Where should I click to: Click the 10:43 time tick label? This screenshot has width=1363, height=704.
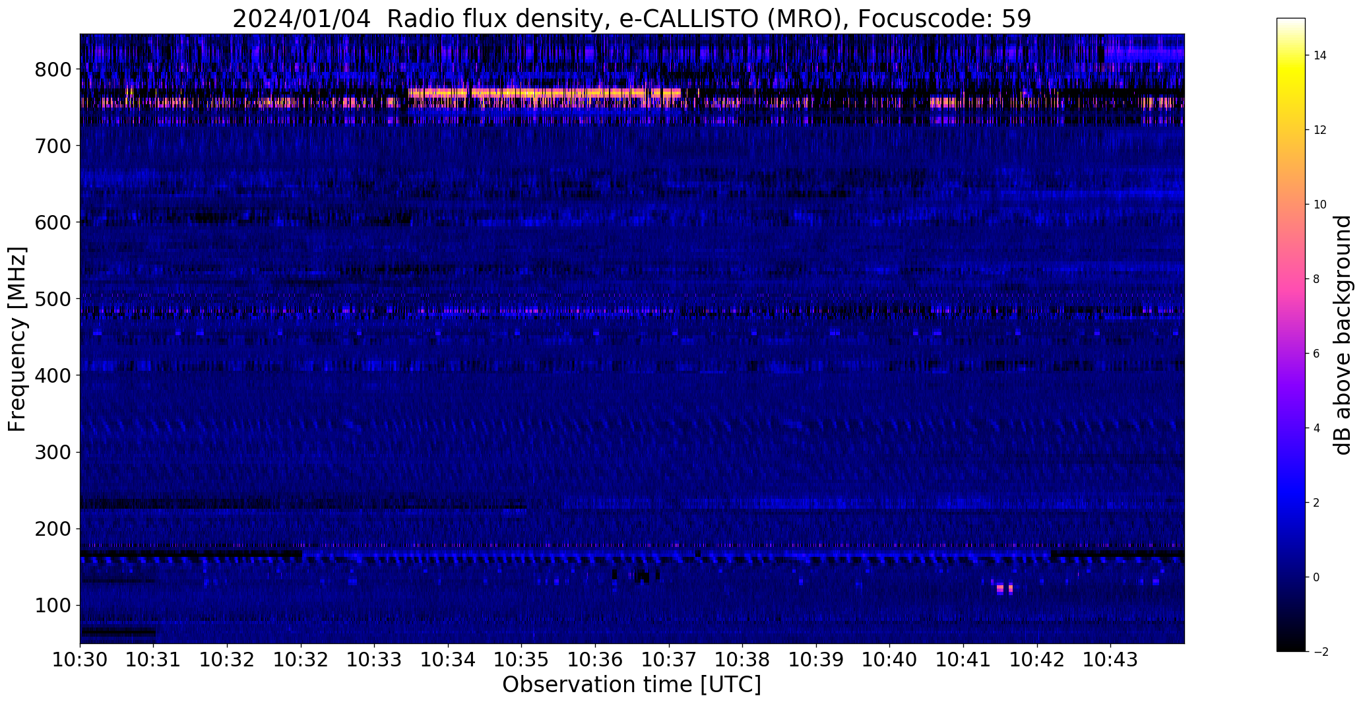(x=1111, y=659)
